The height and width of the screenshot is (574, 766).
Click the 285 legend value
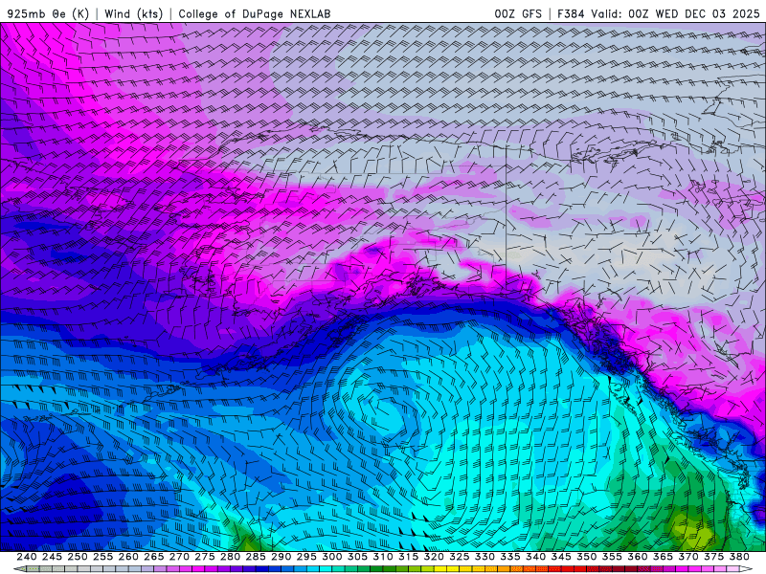click(x=256, y=557)
